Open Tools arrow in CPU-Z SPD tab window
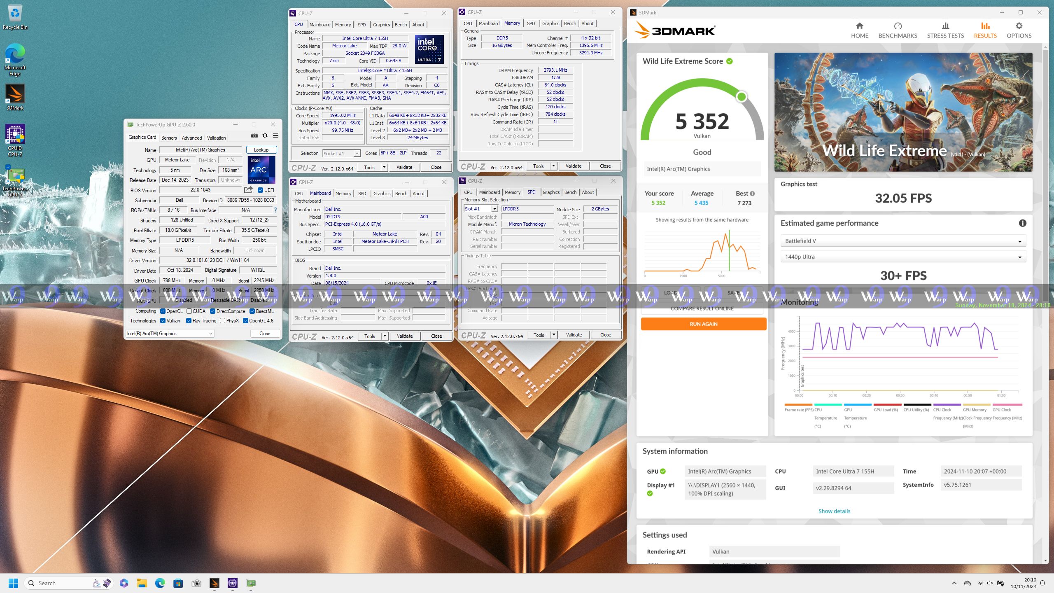 554,335
